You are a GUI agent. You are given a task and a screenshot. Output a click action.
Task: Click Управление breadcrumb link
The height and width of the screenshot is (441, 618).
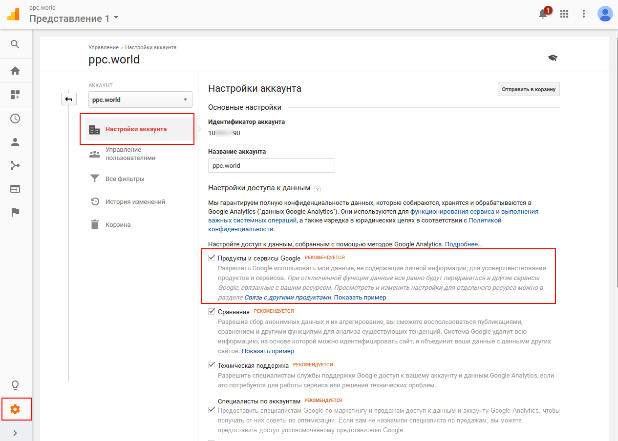104,47
